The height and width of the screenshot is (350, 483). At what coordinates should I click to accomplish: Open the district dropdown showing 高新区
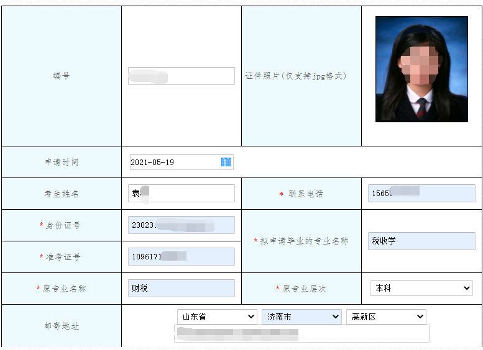pyautogui.click(x=386, y=316)
